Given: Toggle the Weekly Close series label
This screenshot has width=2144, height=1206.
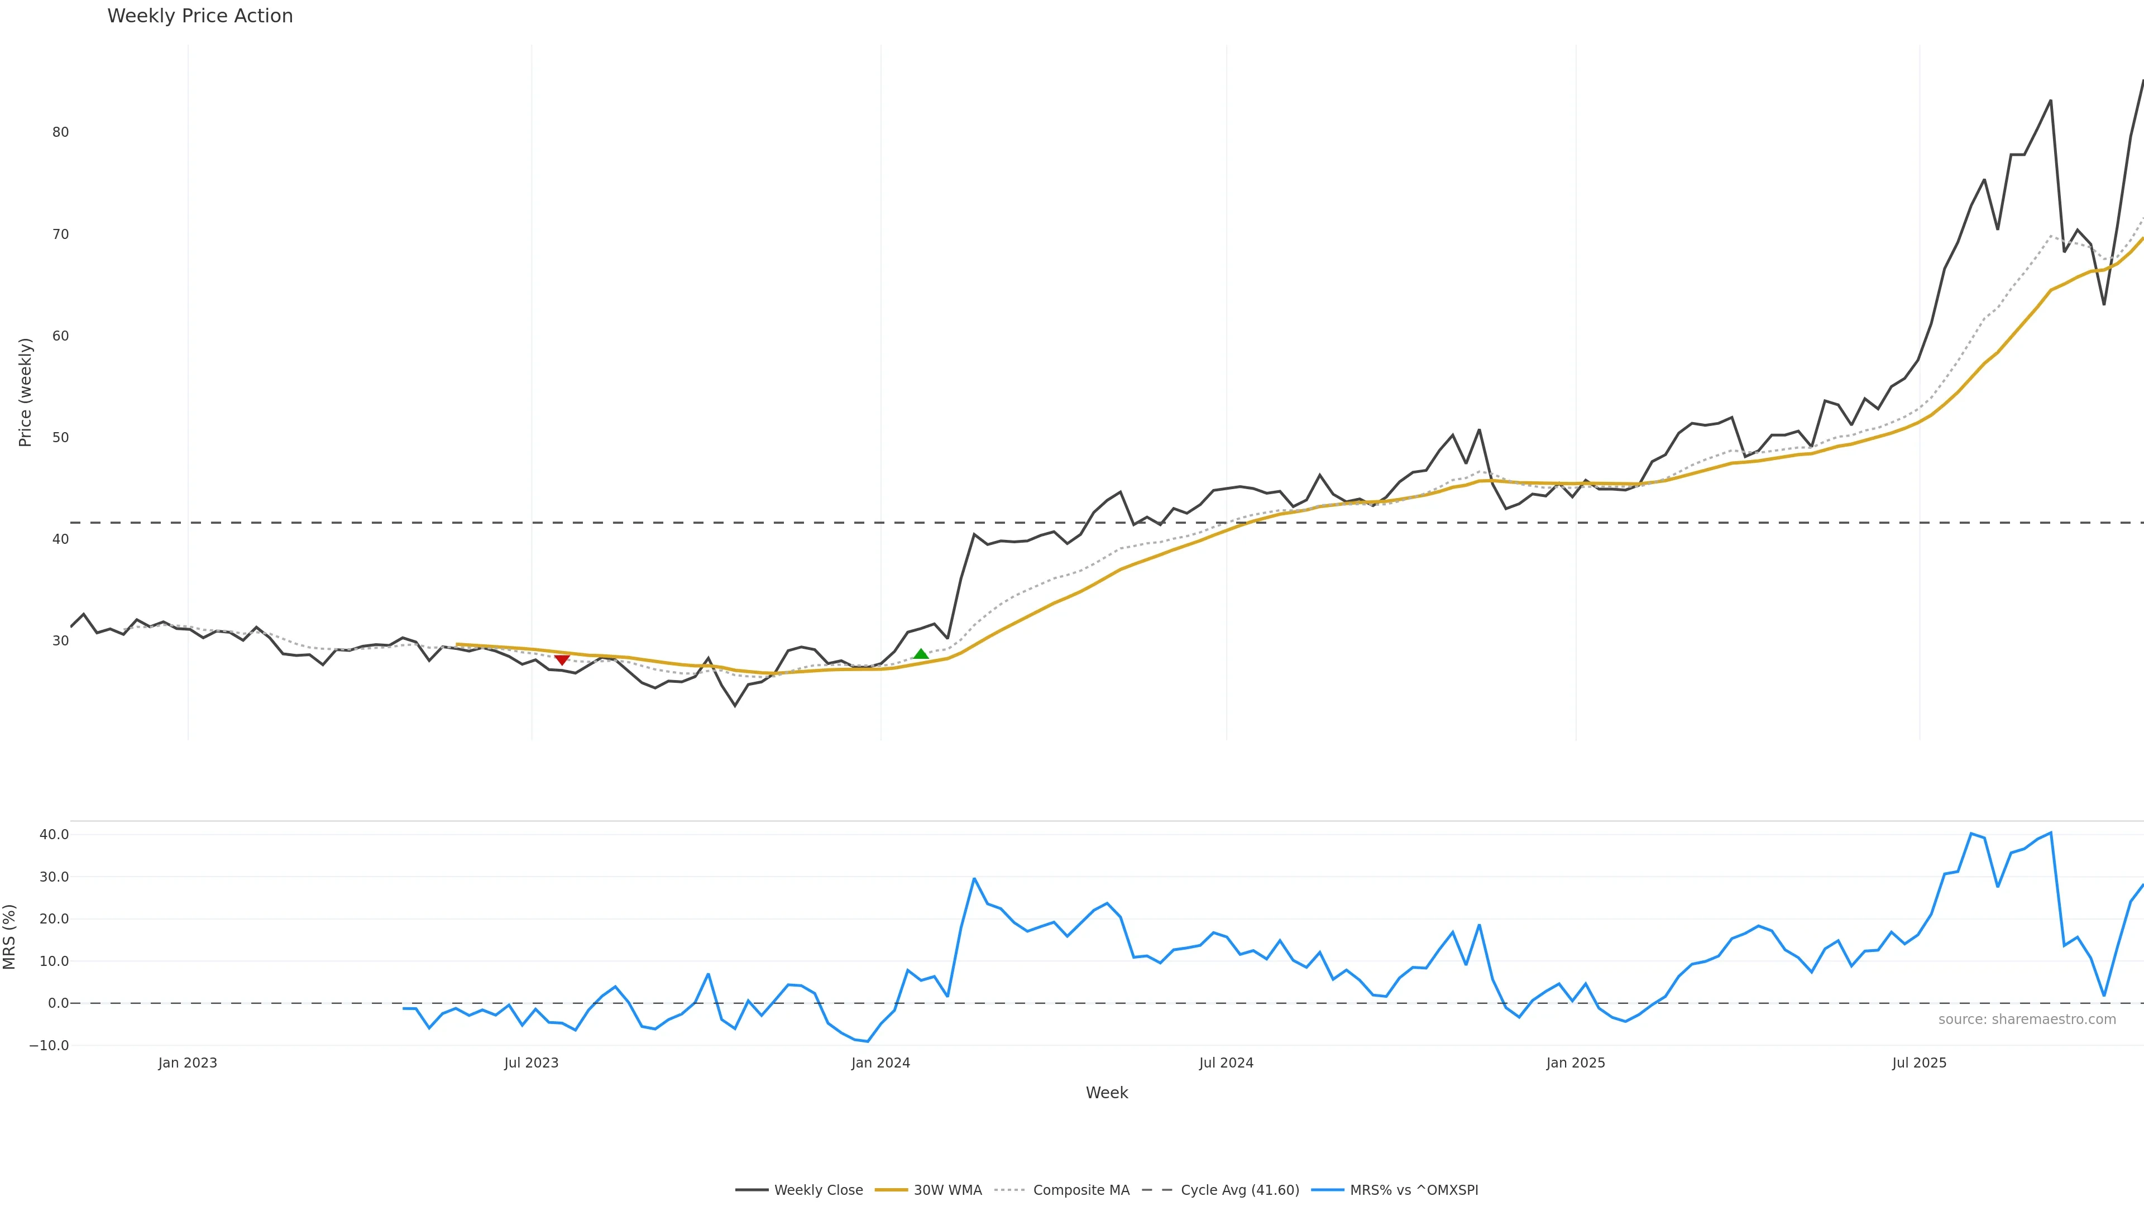Looking at the screenshot, I should click(x=818, y=1190).
